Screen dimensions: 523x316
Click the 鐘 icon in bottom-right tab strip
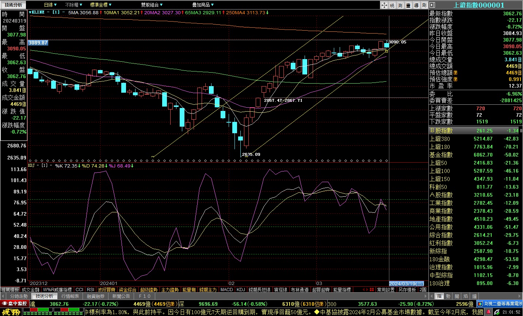474,296
